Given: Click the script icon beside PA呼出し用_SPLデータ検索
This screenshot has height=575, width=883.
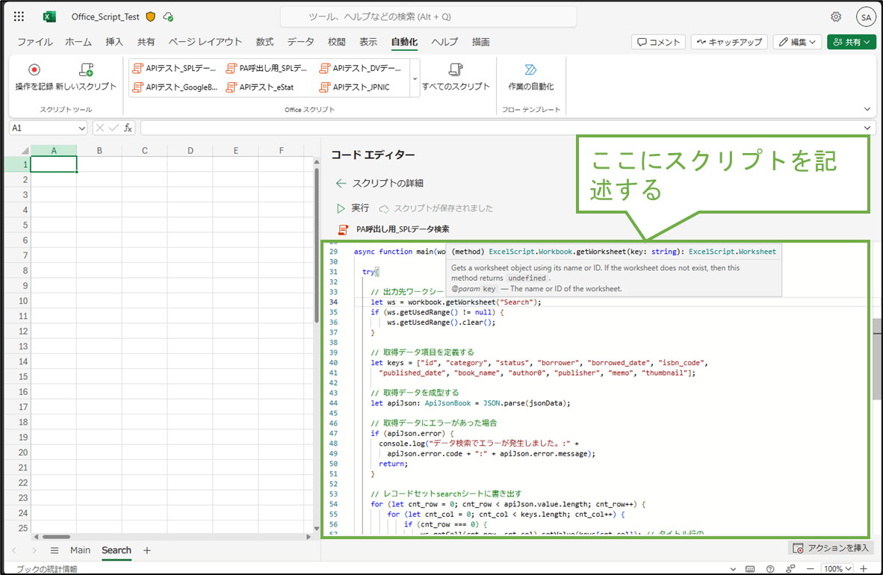Looking at the screenshot, I should coord(343,230).
